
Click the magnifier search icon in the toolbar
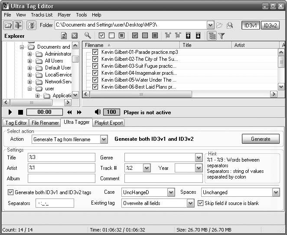[88, 36]
